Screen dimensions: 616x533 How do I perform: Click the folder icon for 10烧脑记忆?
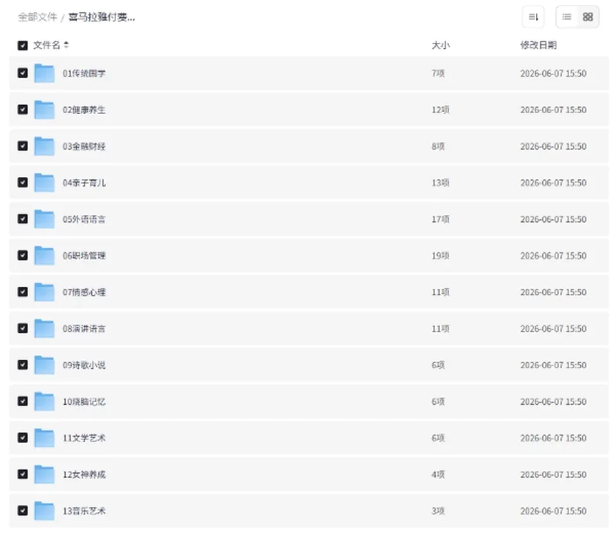pos(44,402)
